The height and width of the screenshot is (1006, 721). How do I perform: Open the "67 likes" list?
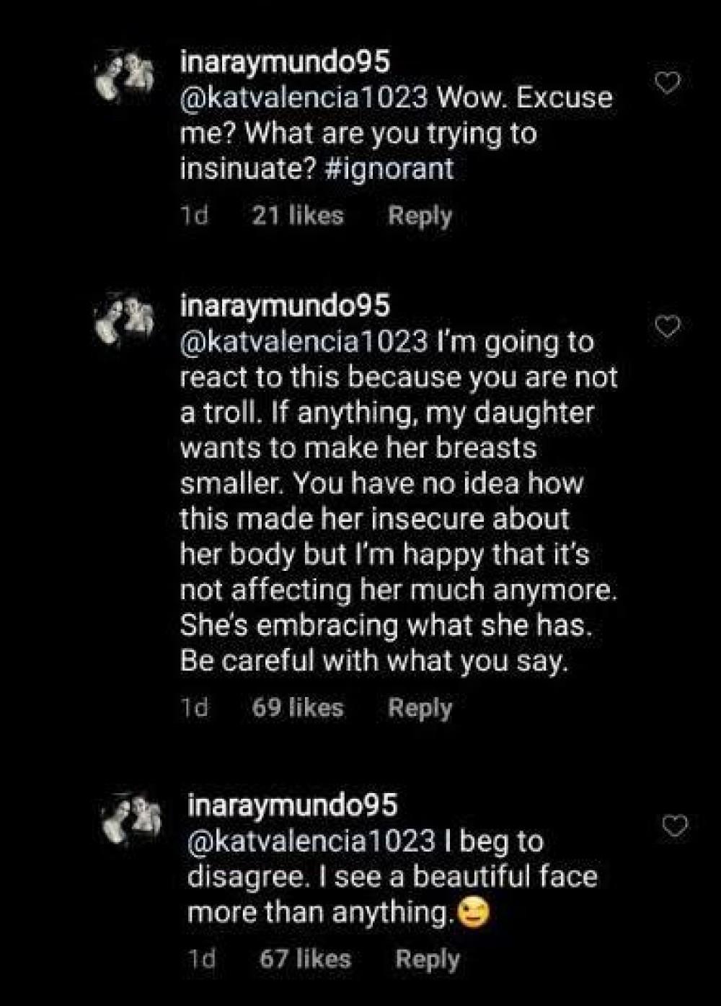coord(304,959)
